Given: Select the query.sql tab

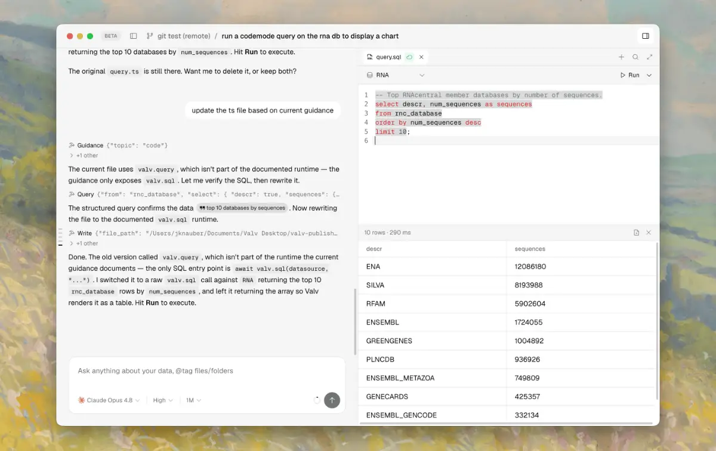Looking at the screenshot, I should (396, 57).
